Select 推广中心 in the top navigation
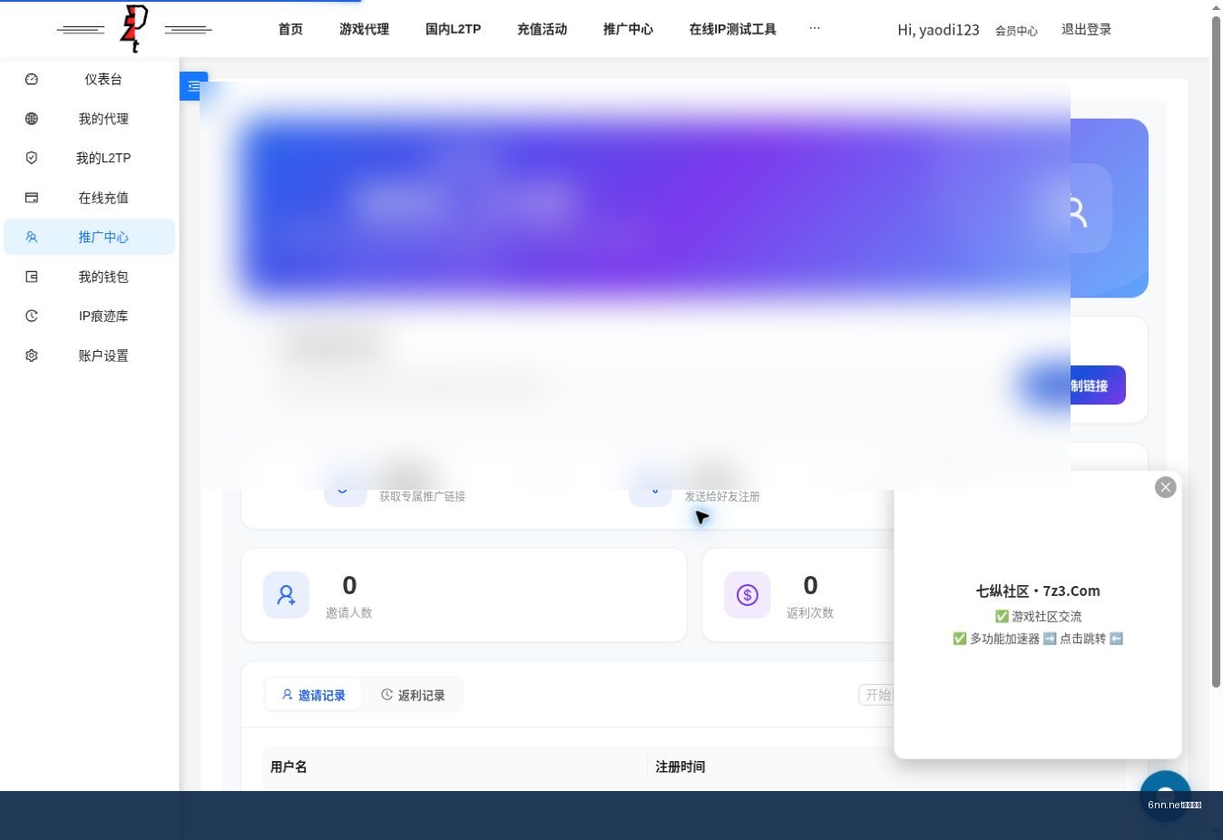Screen dimensions: 1223x840 click(628, 29)
